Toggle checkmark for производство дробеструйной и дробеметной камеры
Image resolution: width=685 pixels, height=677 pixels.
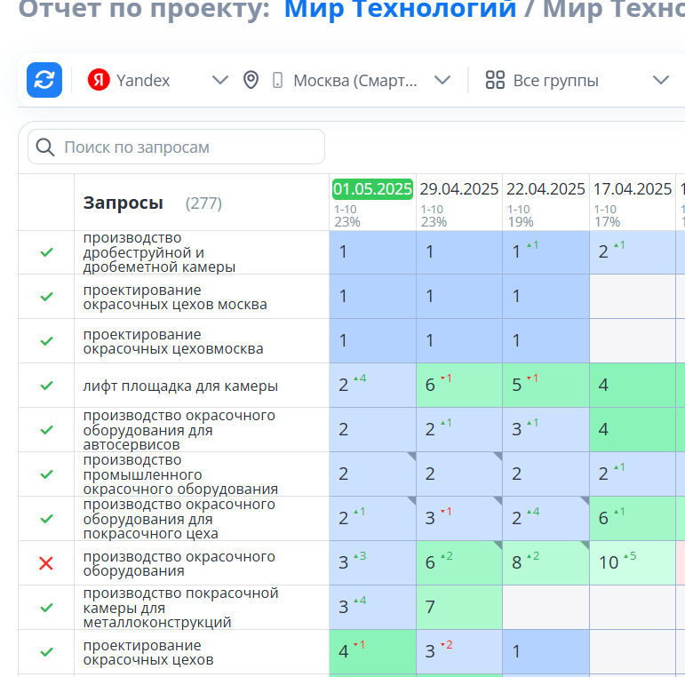(47, 252)
